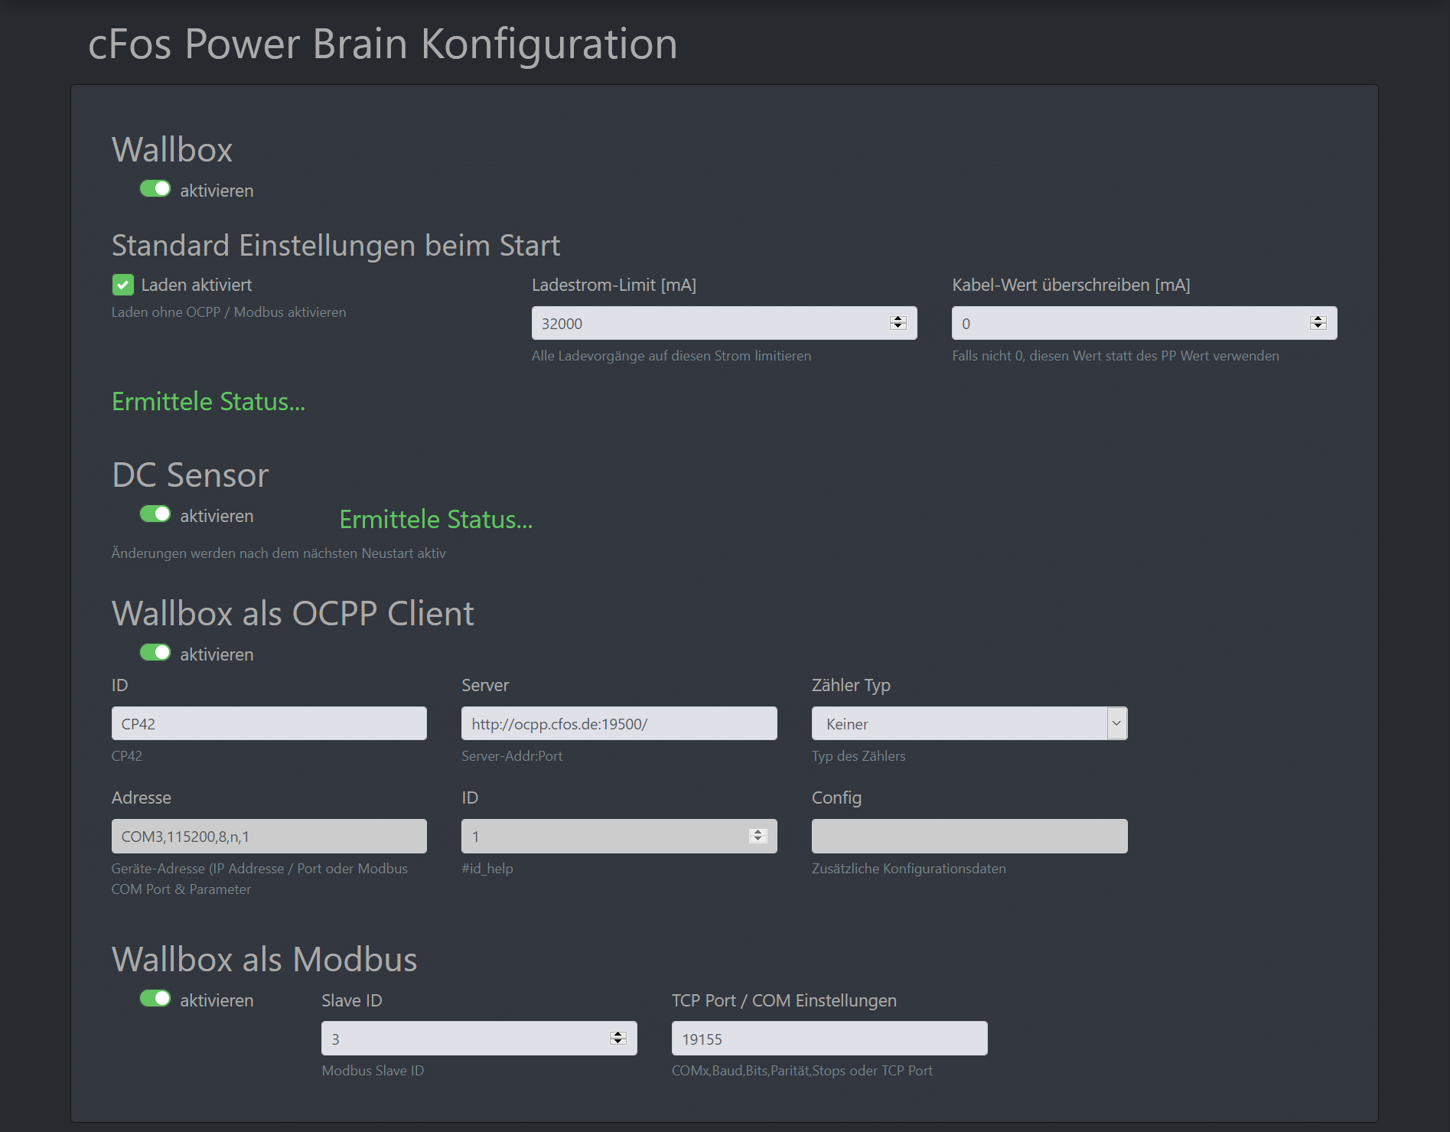This screenshot has height=1132, width=1450.
Task: Click the '#id_help' hint text
Action: coord(487,869)
